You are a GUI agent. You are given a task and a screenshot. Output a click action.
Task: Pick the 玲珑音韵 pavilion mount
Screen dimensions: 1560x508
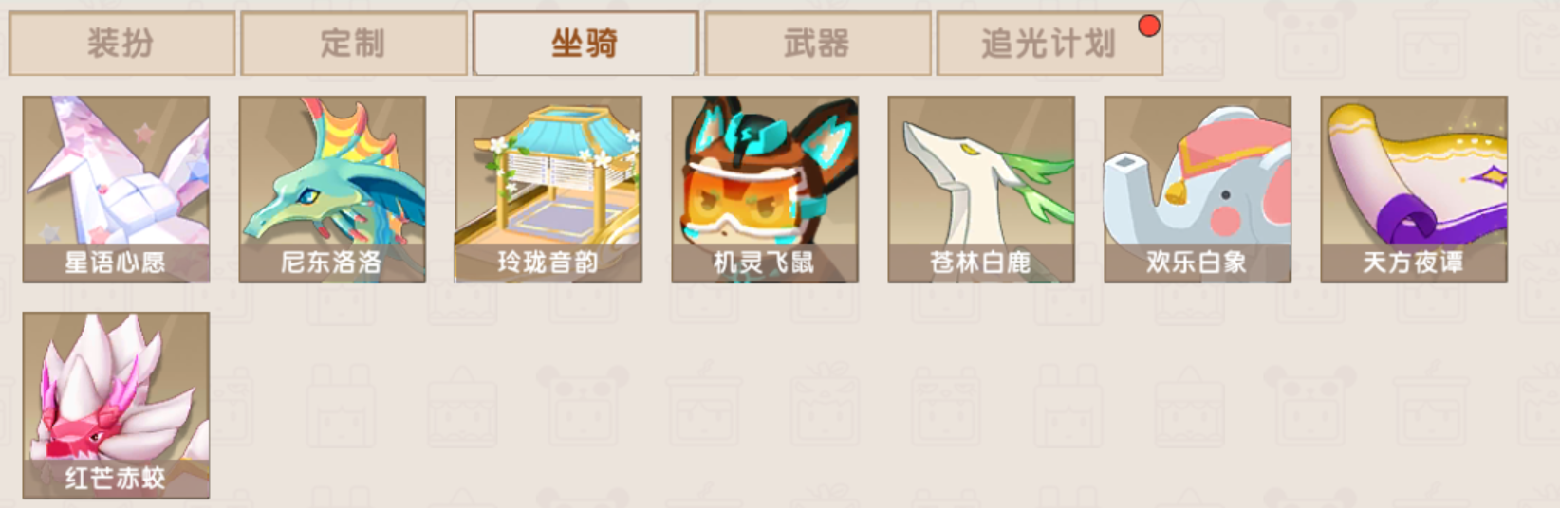548,189
